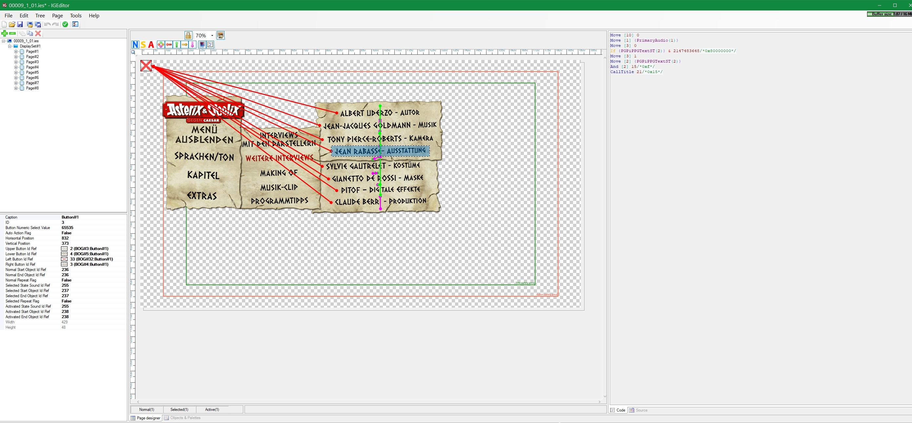The width and height of the screenshot is (912, 423).
Task: Click the code view panel icon in designer toolbar
Action: click(210, 45)
